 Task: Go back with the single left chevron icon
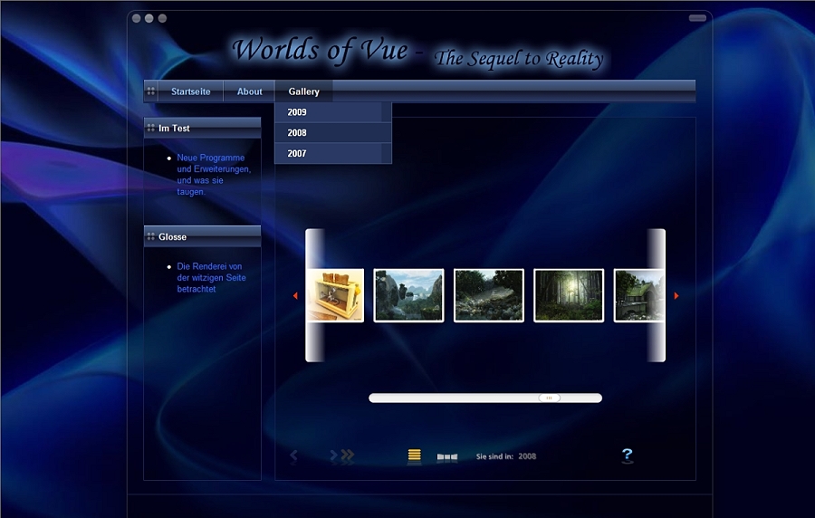293,456
